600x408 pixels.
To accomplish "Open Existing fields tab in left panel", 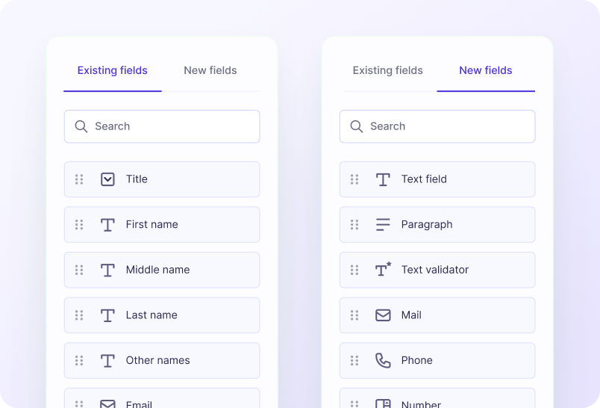I will 113,71.
